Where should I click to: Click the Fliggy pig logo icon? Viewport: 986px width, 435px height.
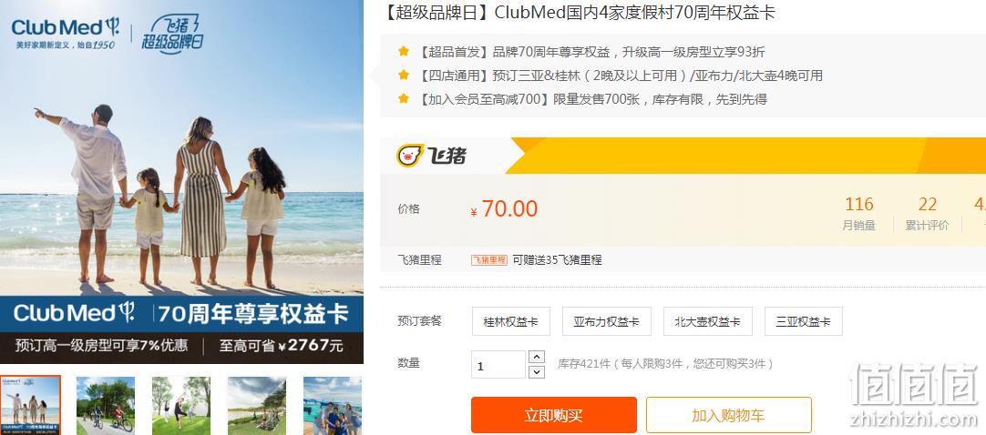410,155
